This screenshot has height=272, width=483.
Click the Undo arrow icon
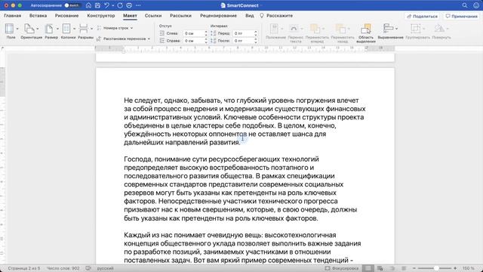point(106,5)
